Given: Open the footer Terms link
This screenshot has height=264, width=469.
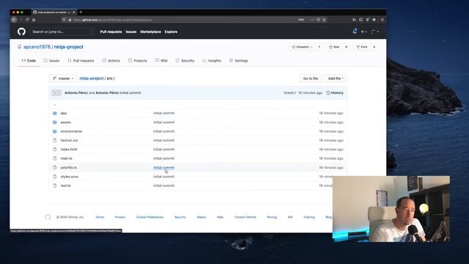Looking at the screenshot, I should [x=100, y=217].
